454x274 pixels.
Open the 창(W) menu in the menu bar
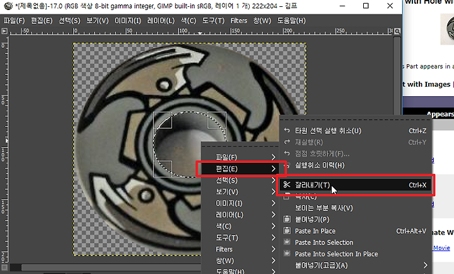(x=262, y=21)
